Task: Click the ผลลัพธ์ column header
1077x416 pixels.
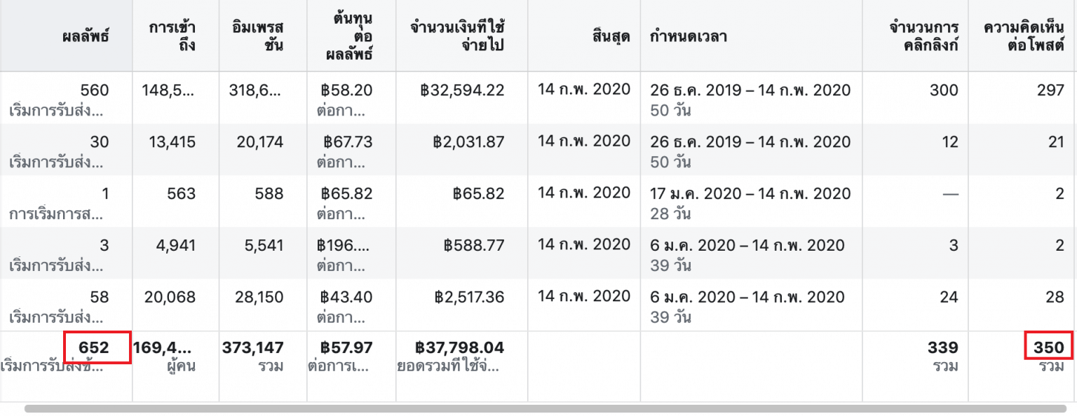Action: pyautogui.click(x=86, y=36)
